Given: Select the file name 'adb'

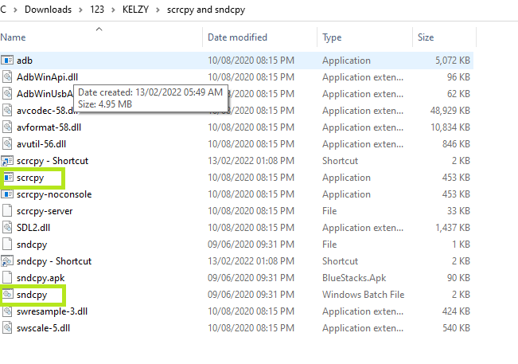Looking at the screenshot, I should pyautogui.click(x=25, y=61).
